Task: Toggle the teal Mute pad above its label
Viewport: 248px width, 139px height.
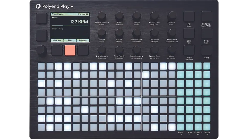Action: pyautogui.click(x=181, y=127)
